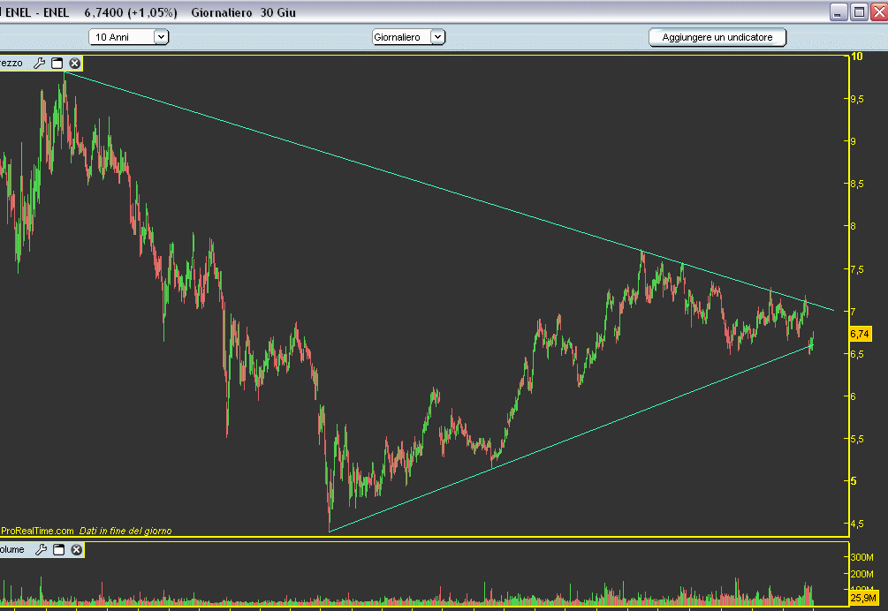Click the Giornaliero label in title bar
The image size is (888, 611).
point(222,12)
